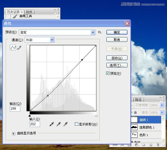Open the preset options menu icon
Screen dimensions: 167x150
click(100, 32)
